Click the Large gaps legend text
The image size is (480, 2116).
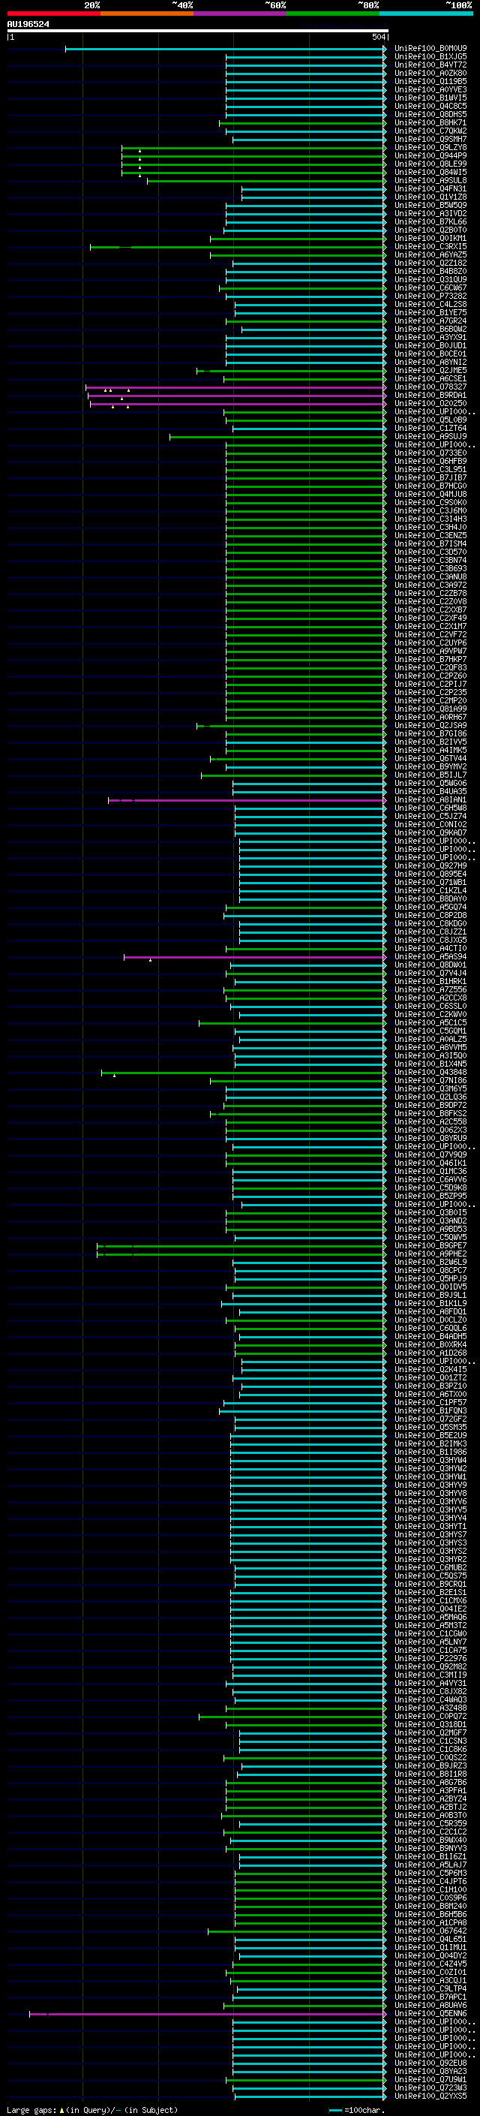(92, 2109)
